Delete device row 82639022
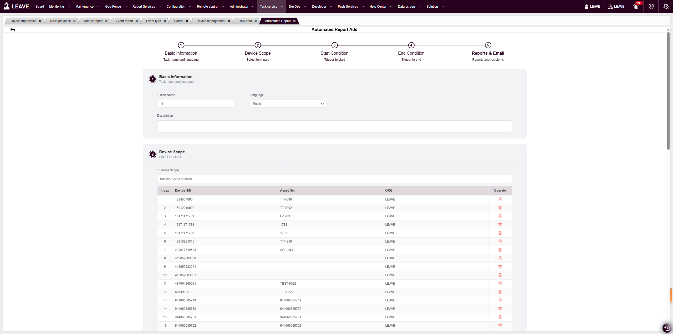The width and height of the screenshot is (673, 334). pos(500,292)
